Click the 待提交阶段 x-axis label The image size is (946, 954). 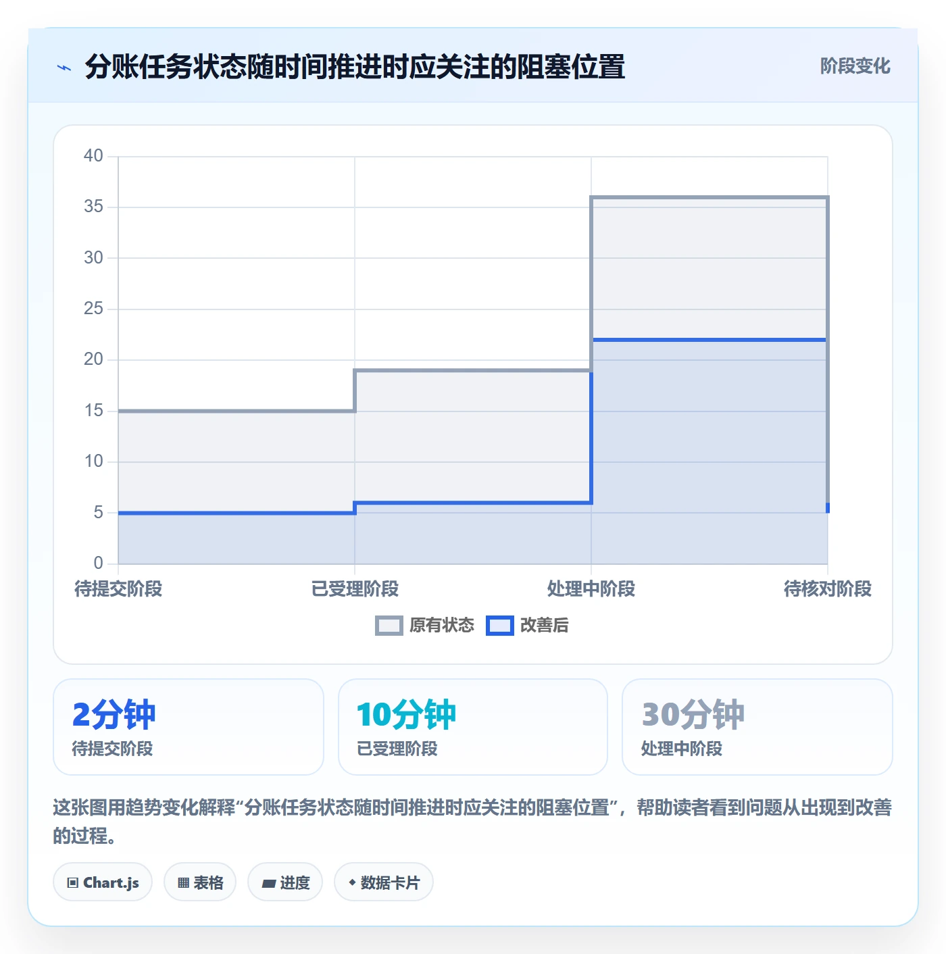pos(118,589)
